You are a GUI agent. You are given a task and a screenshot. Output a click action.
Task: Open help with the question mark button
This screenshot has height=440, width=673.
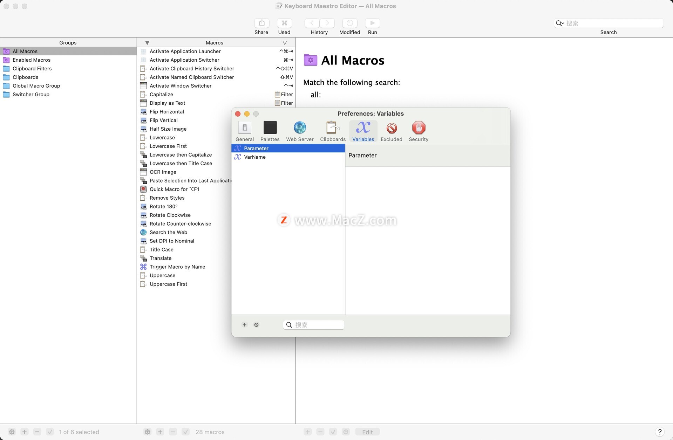click(660, 432)
